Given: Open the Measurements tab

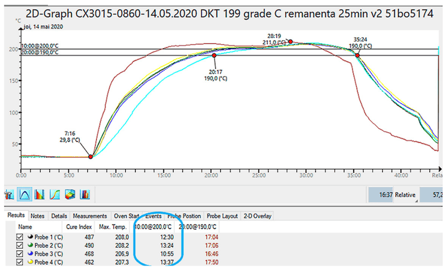Looking at the screenshot, I should pos(90,216).
